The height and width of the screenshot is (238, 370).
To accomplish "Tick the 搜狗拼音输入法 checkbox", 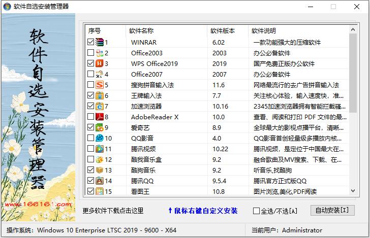I will (x=90, y=85).
